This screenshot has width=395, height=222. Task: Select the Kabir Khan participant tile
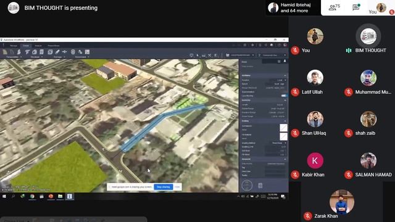(x=315, y=165)
